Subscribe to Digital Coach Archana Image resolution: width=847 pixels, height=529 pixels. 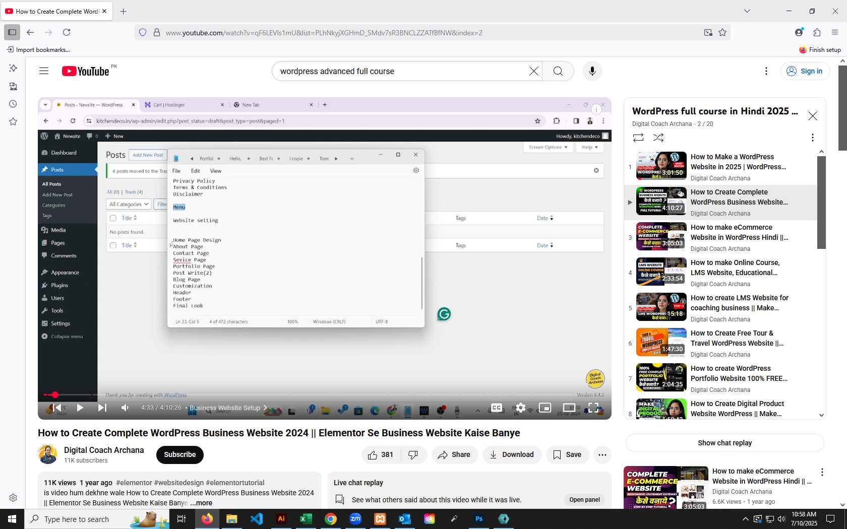coord(179,454)
